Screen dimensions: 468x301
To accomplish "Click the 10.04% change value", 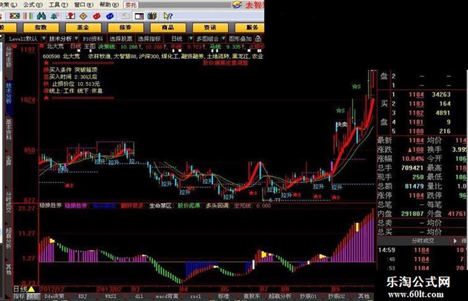I will point(413,159).
